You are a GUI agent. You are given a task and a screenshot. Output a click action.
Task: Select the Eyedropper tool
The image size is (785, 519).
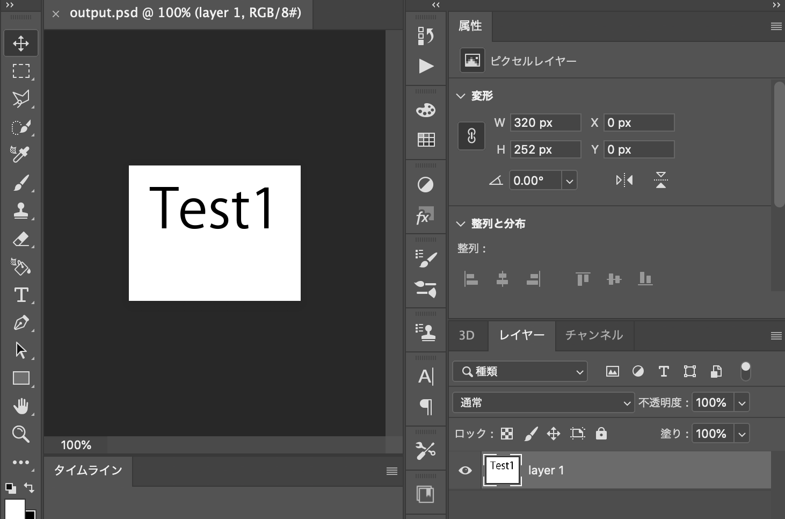21,153
